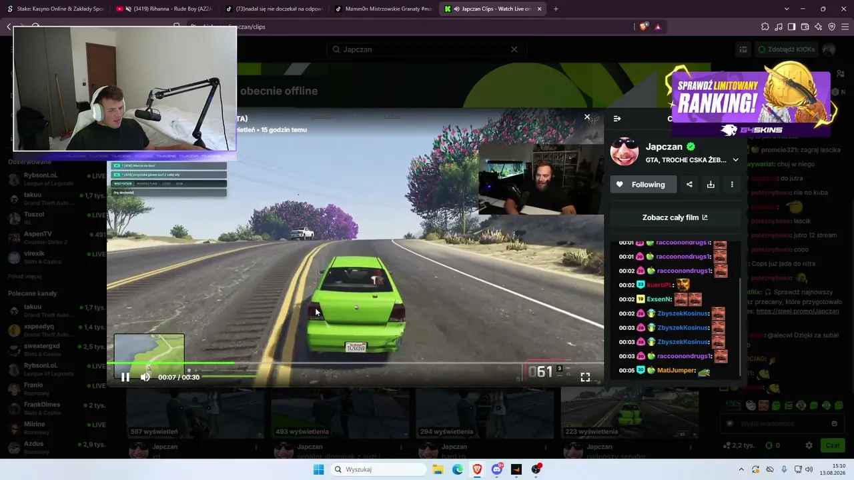Switch to the Rihanna - Rude Boy tab
The width and height of the screenshot is (854, 480).
163,9
